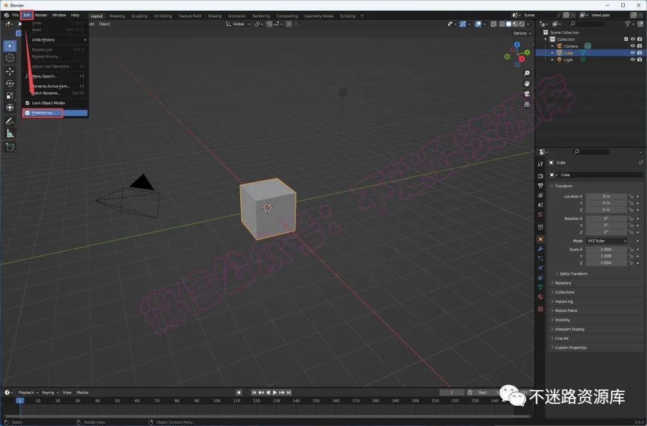Jump to the timeline end frame
This screenshot has height=426, width=647.
[x=289, y=392]
